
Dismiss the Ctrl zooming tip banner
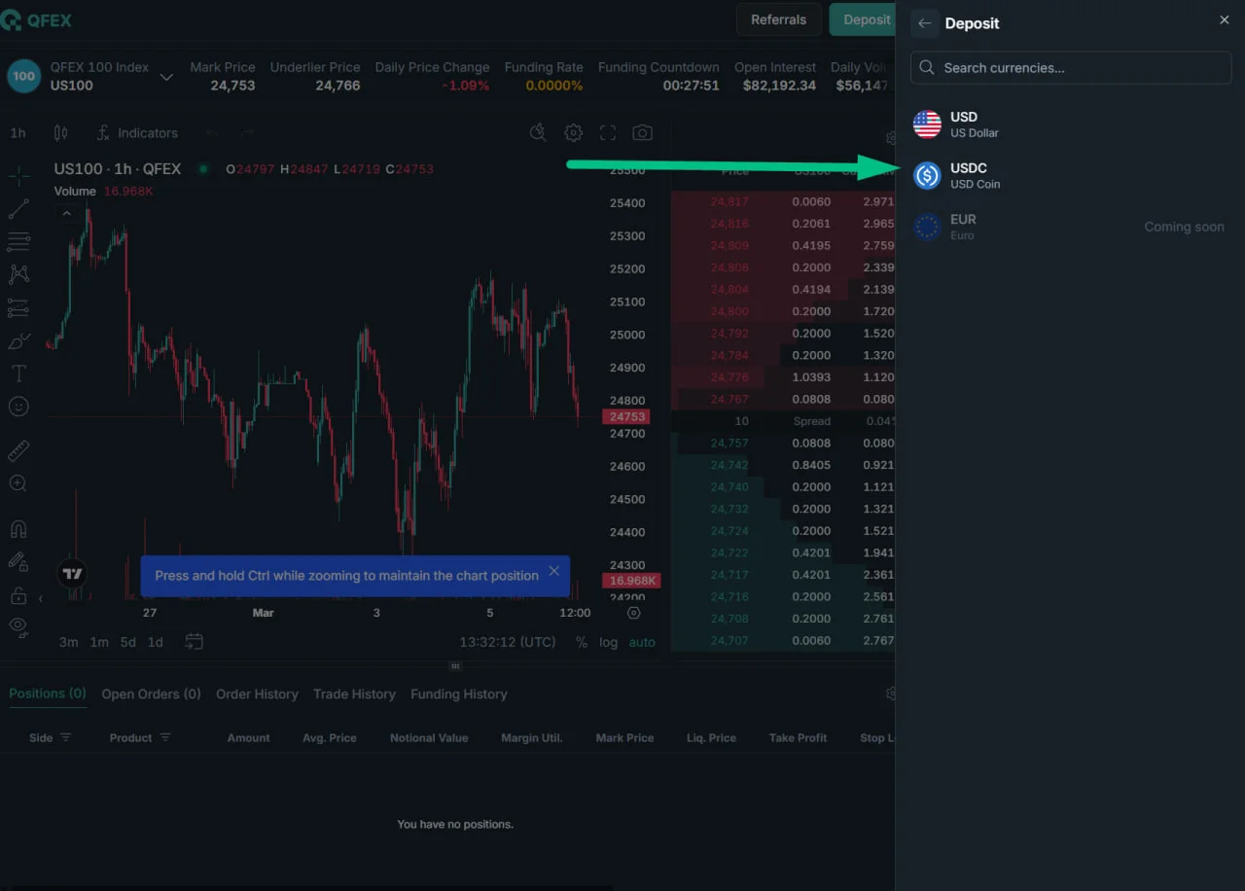coord(553,571)
